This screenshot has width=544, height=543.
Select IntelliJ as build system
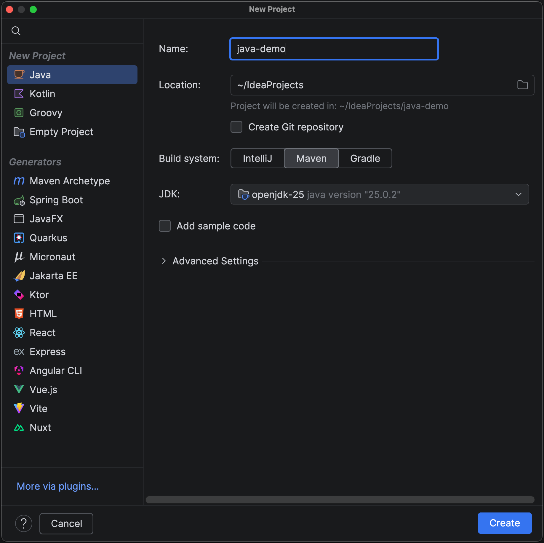point(257,159)
